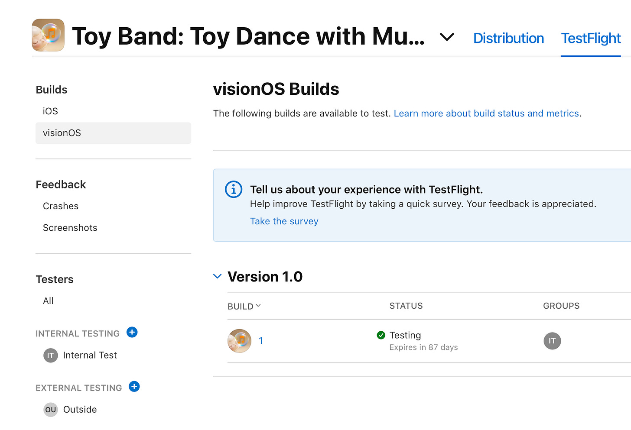Add a new external testing group with the plus icon

[134, 386]
